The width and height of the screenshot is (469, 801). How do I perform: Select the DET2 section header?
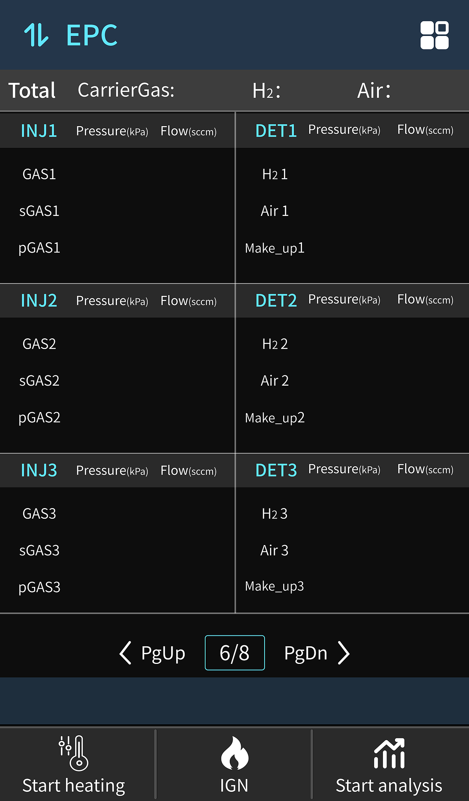tap(276, 301)
